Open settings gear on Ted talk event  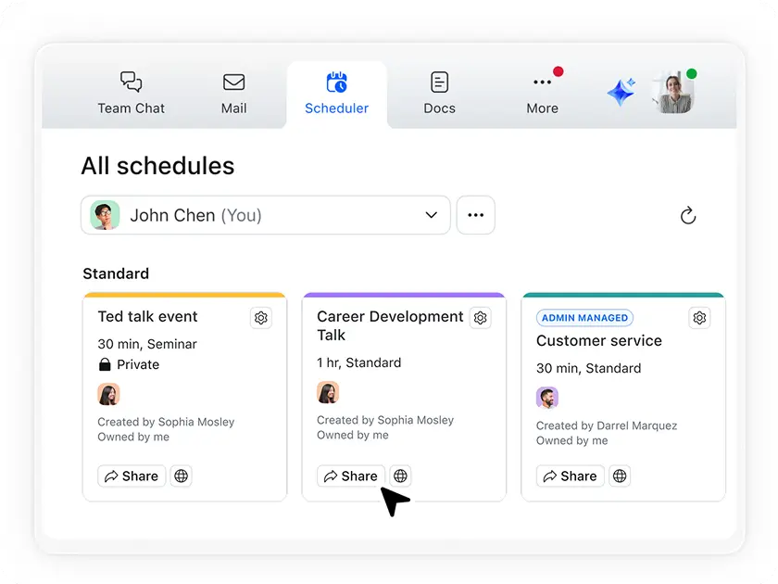(260, 318)
